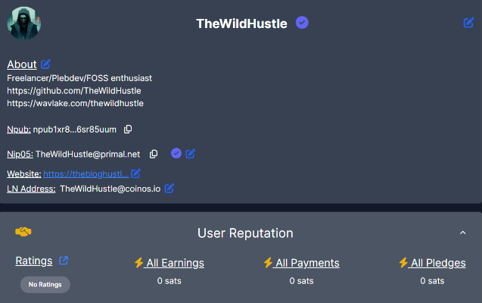Edit the Nip05 address
The width and height of the screenshot is (482, 303).
pyautogui.click(x=190, y=154)
